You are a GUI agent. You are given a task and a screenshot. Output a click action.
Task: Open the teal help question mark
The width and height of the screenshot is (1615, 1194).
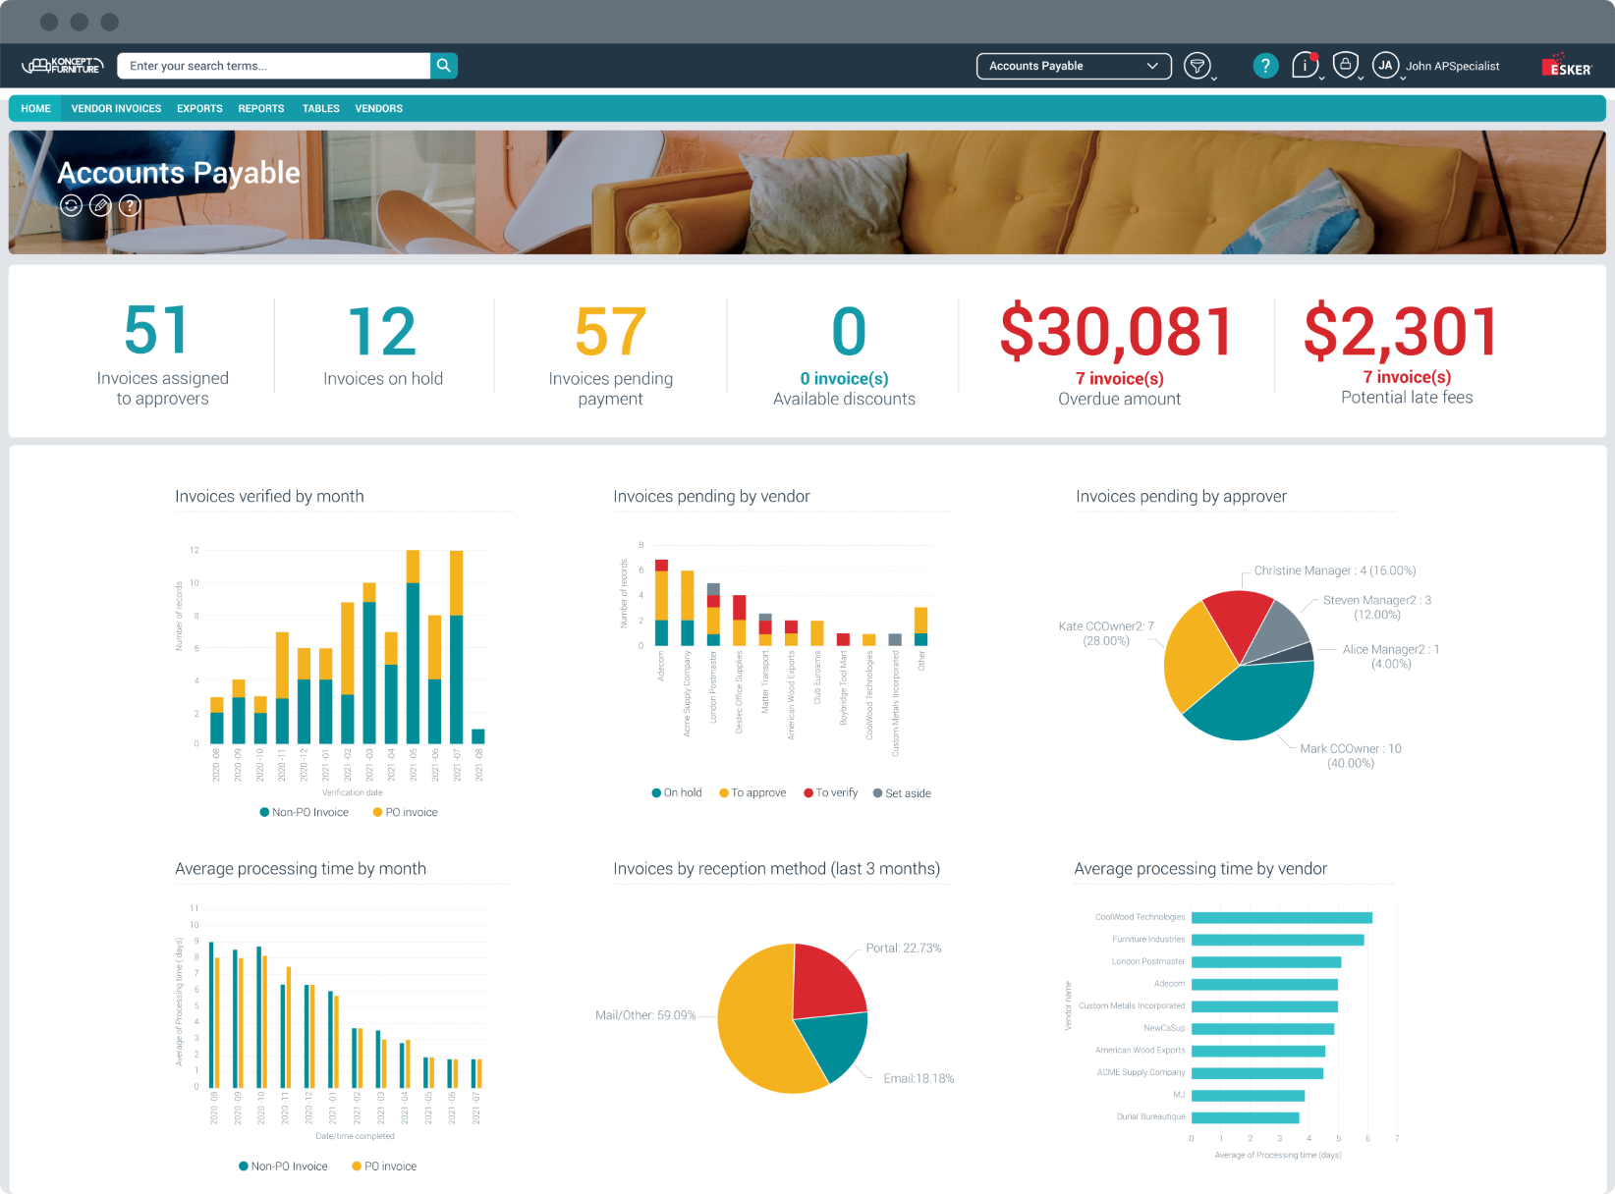[1265, 66]
